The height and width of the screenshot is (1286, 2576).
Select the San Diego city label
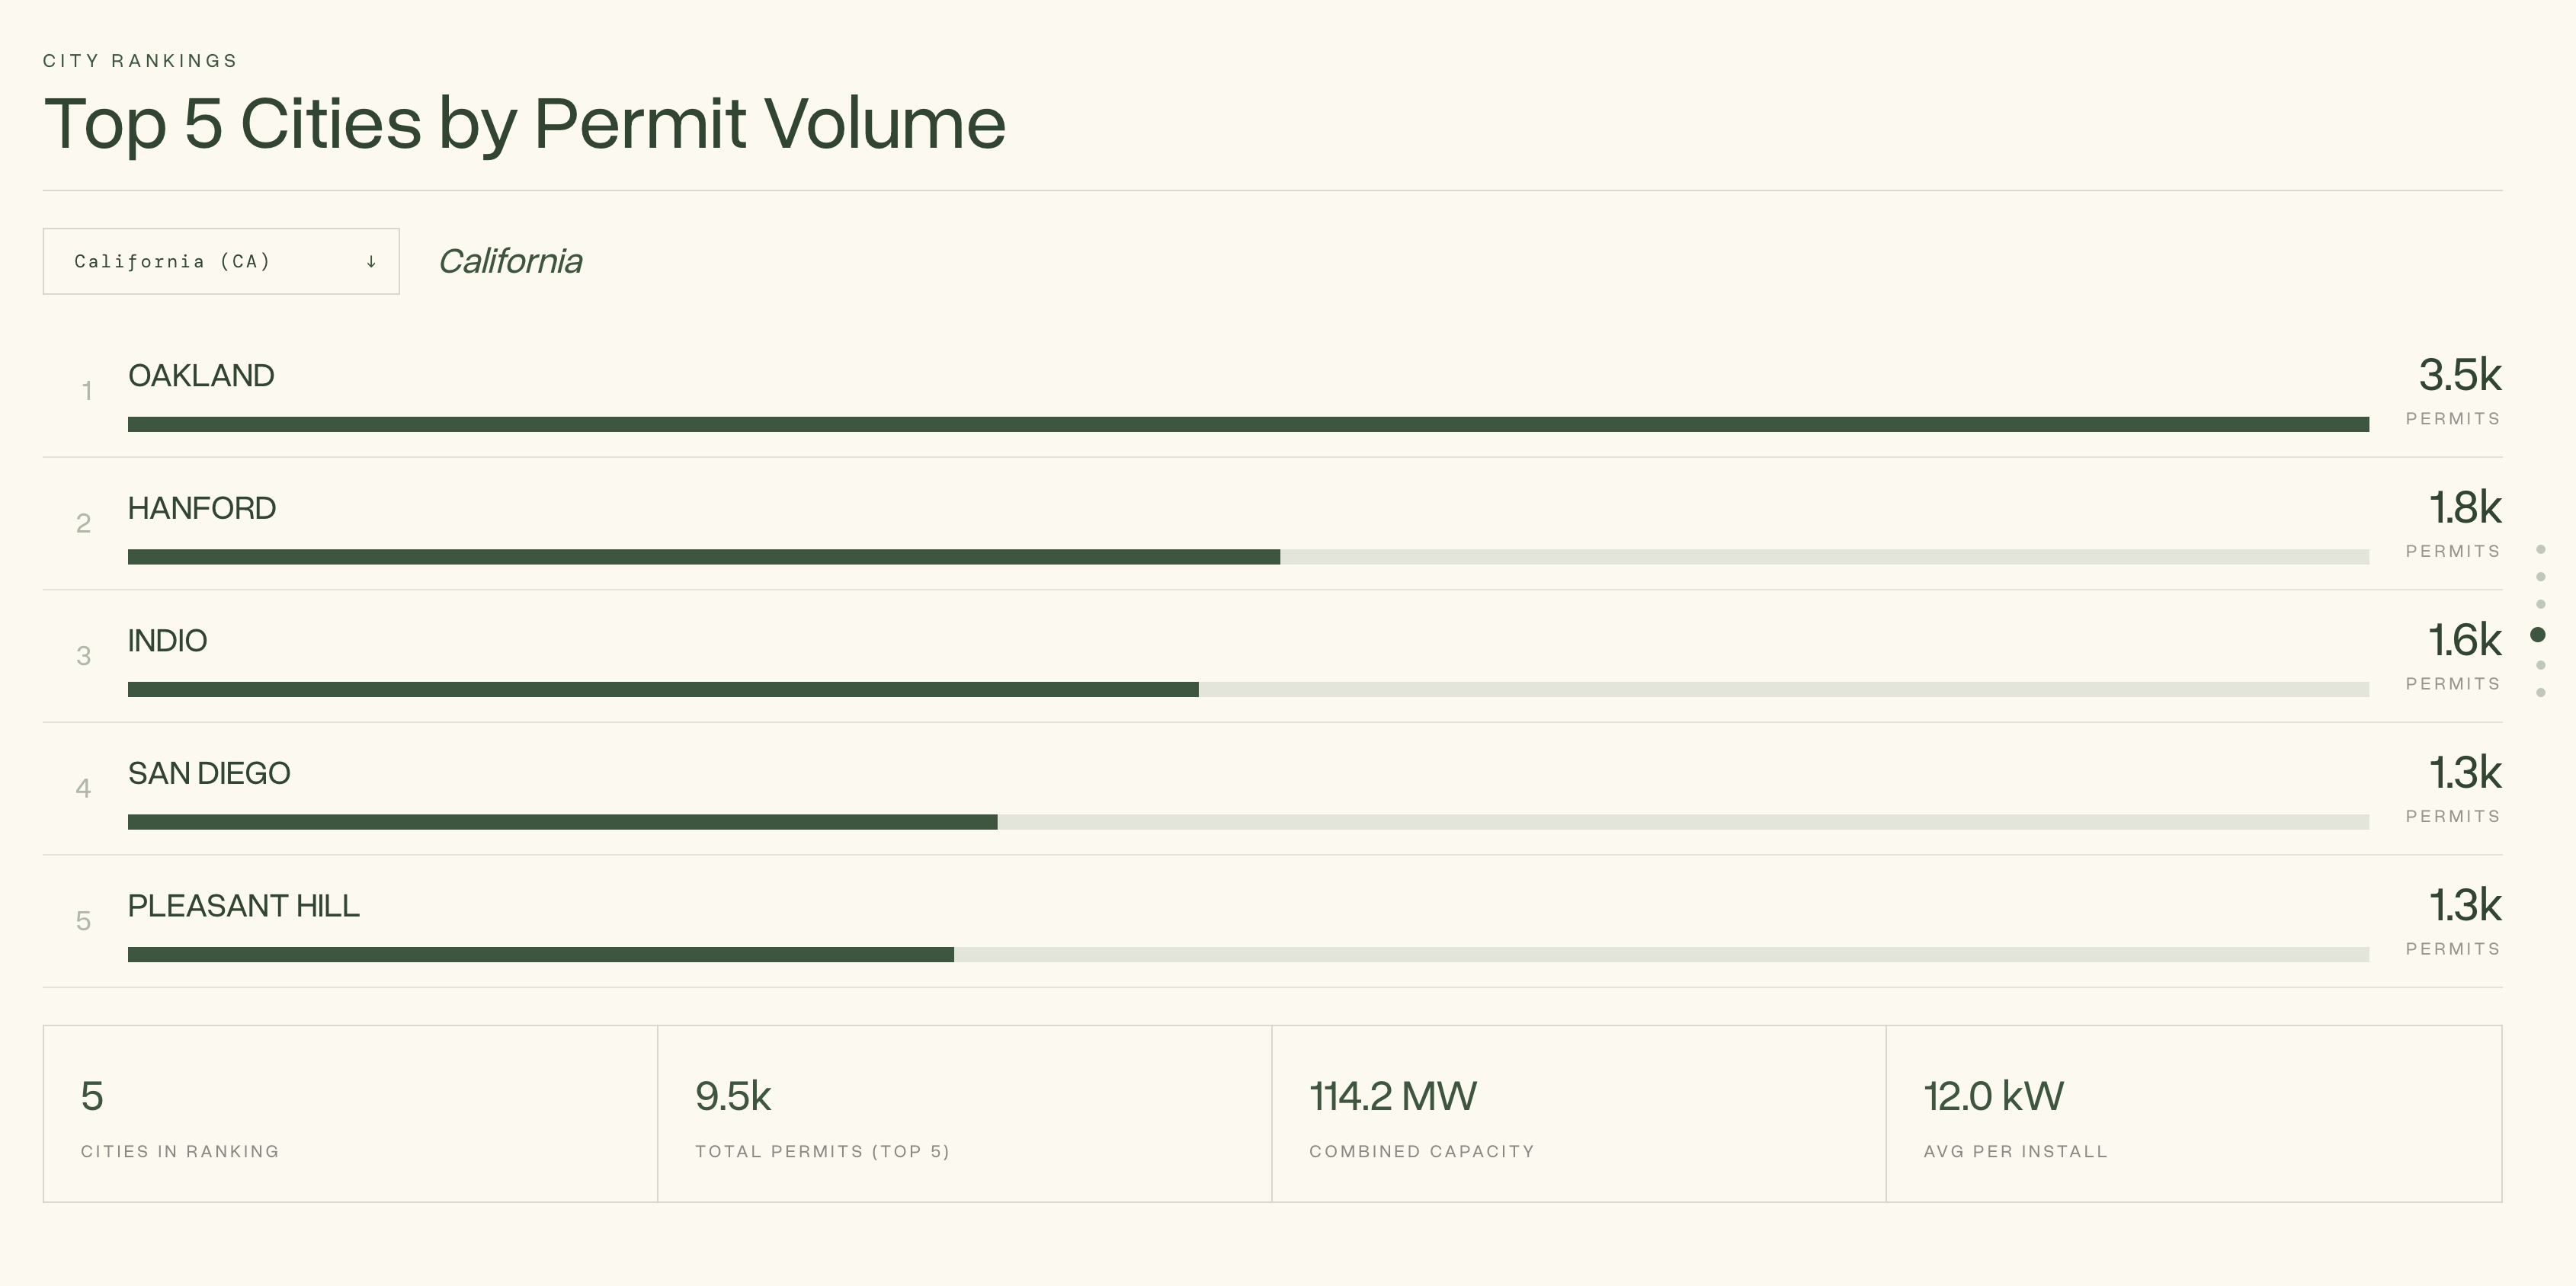pos(209,773)
